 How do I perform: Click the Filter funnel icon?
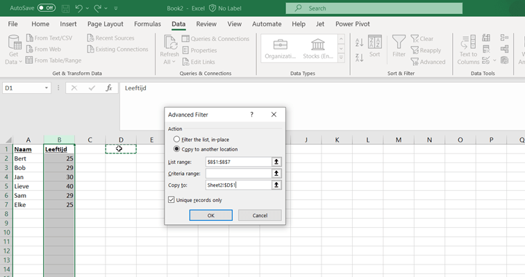[x=399, y=46]
